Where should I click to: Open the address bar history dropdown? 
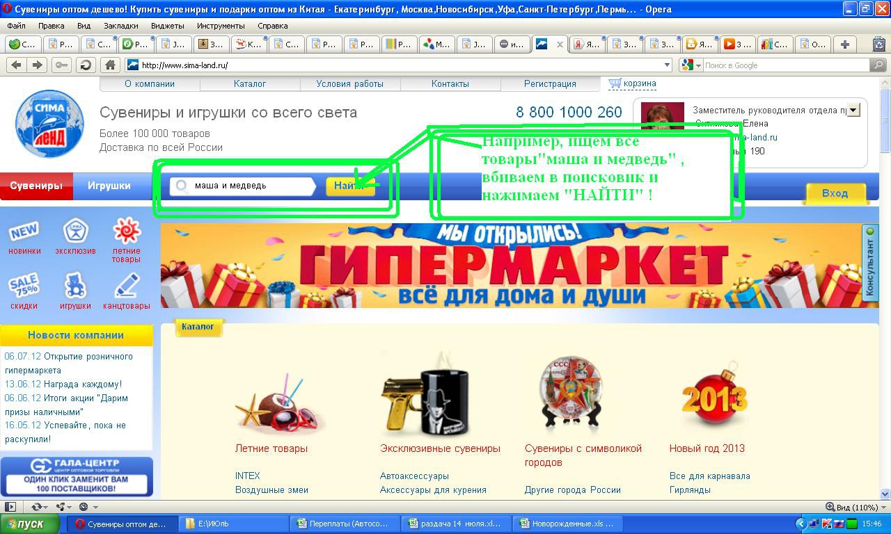(667, 65)
